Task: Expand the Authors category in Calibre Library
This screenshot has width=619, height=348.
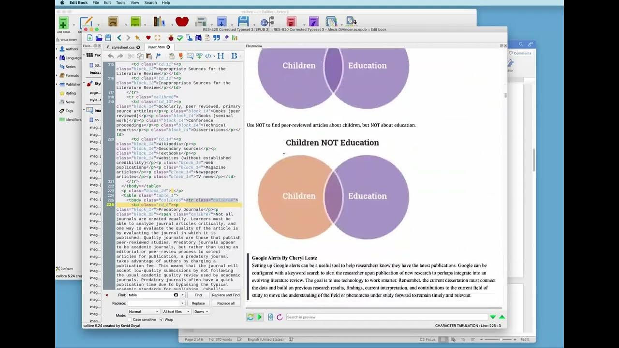Action: coord(58,49)
